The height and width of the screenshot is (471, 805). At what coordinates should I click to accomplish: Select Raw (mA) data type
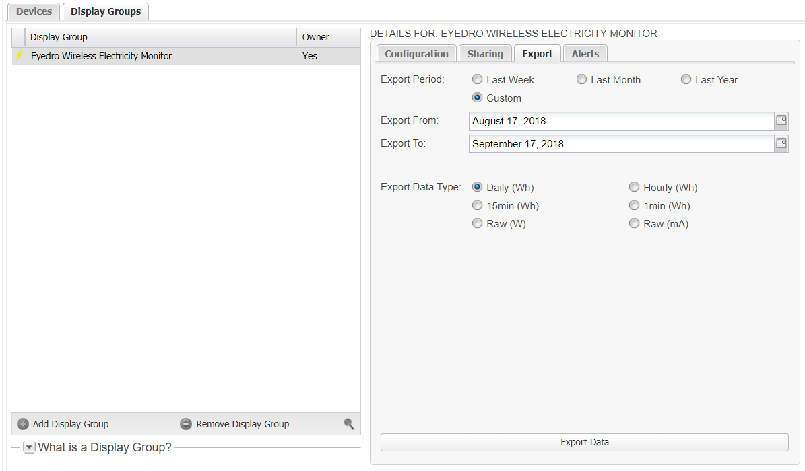click(635, 223)
